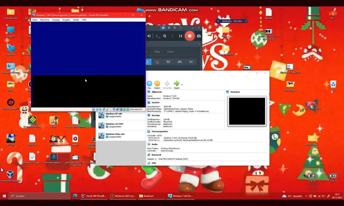
Task: Click the VirtualBox details pane scrollbar
Action: click(x=269, y=94)
